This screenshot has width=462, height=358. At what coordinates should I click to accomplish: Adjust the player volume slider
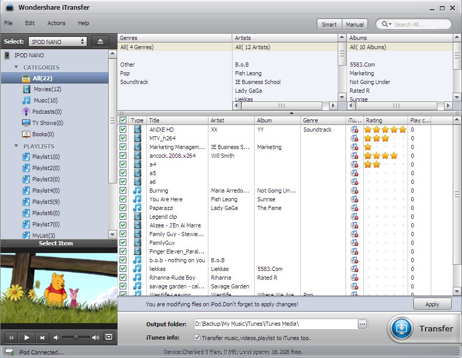click(76, 337)
